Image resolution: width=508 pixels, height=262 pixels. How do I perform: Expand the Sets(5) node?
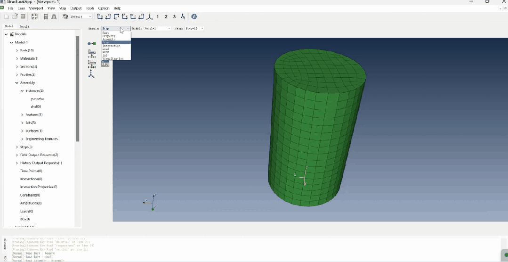point(22,123)
